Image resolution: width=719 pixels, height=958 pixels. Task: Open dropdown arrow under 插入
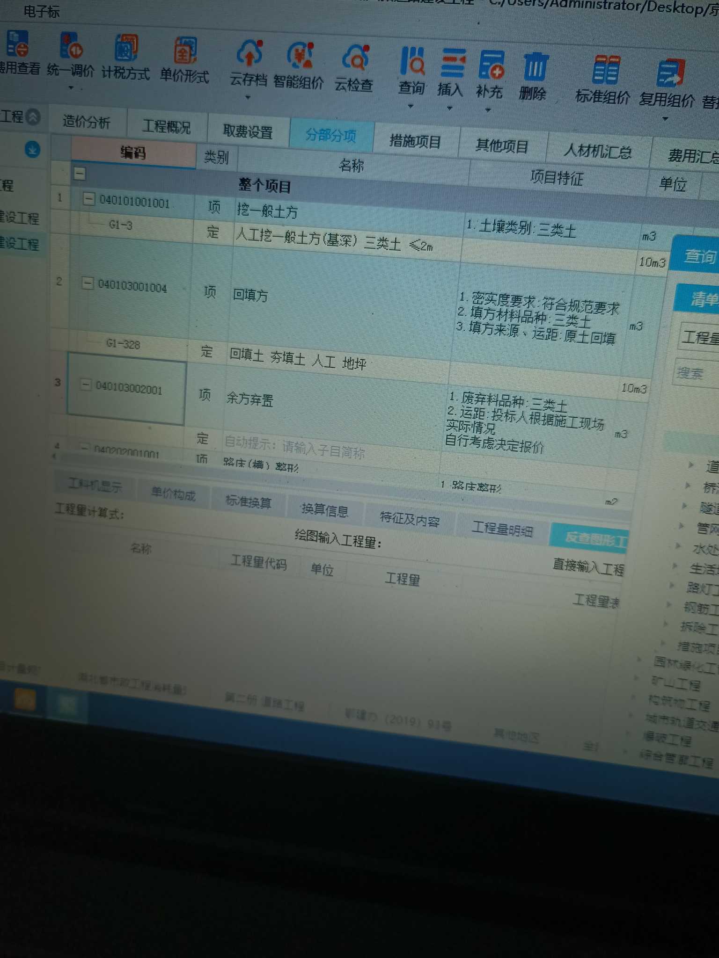click(x=449, y=109)
